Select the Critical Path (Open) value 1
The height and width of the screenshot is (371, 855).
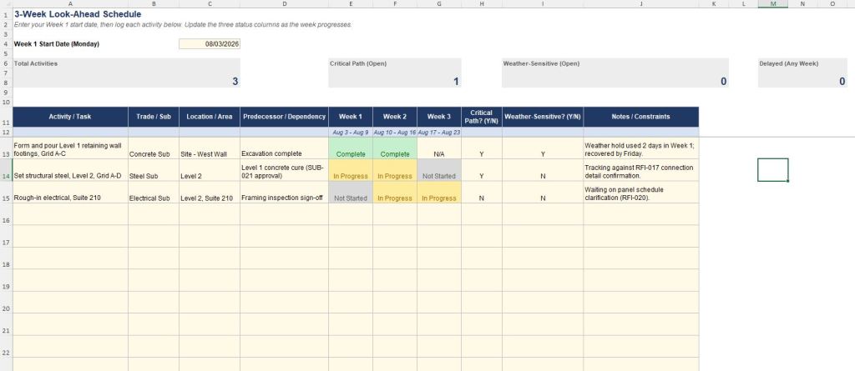point(456,82)
